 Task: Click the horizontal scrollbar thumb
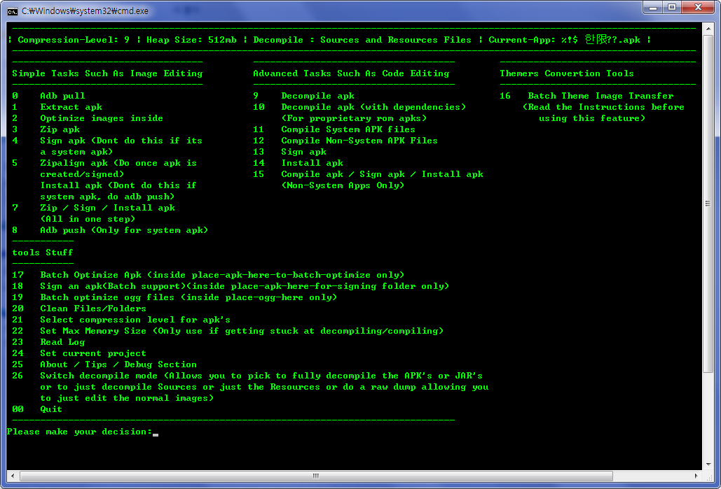click(x=316, y=476)
